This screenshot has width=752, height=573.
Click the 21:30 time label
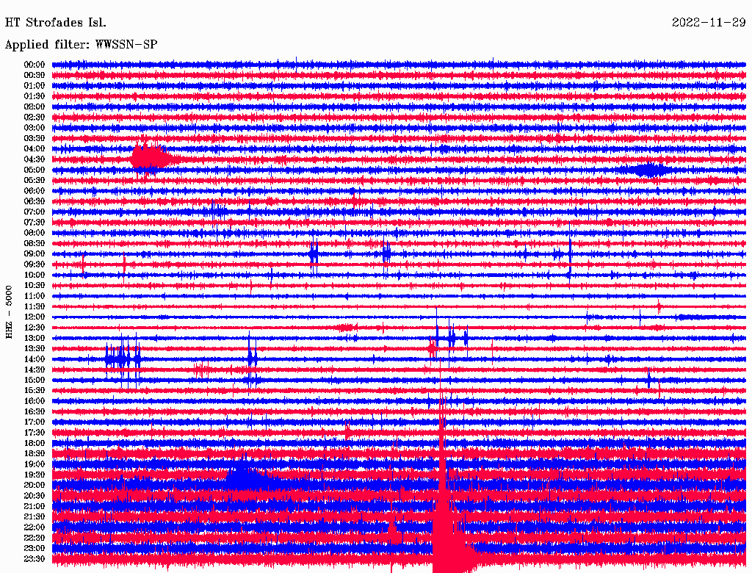[x=35, y=517]
